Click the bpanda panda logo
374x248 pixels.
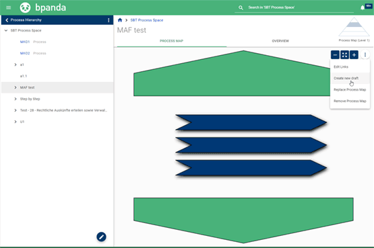click(25, 7)
